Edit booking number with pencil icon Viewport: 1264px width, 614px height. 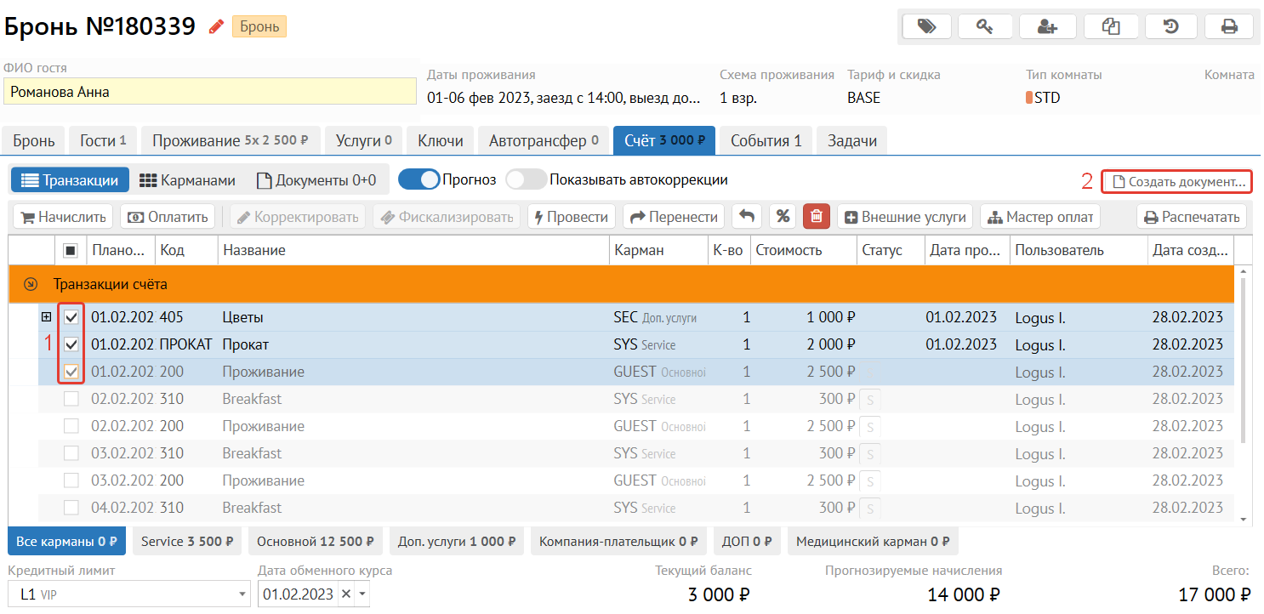coord(216,27)
